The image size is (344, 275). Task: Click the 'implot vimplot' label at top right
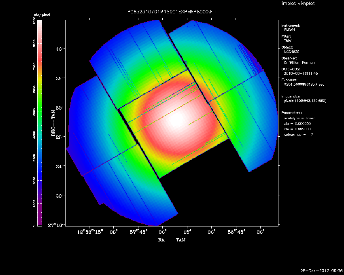coord(298,4)
